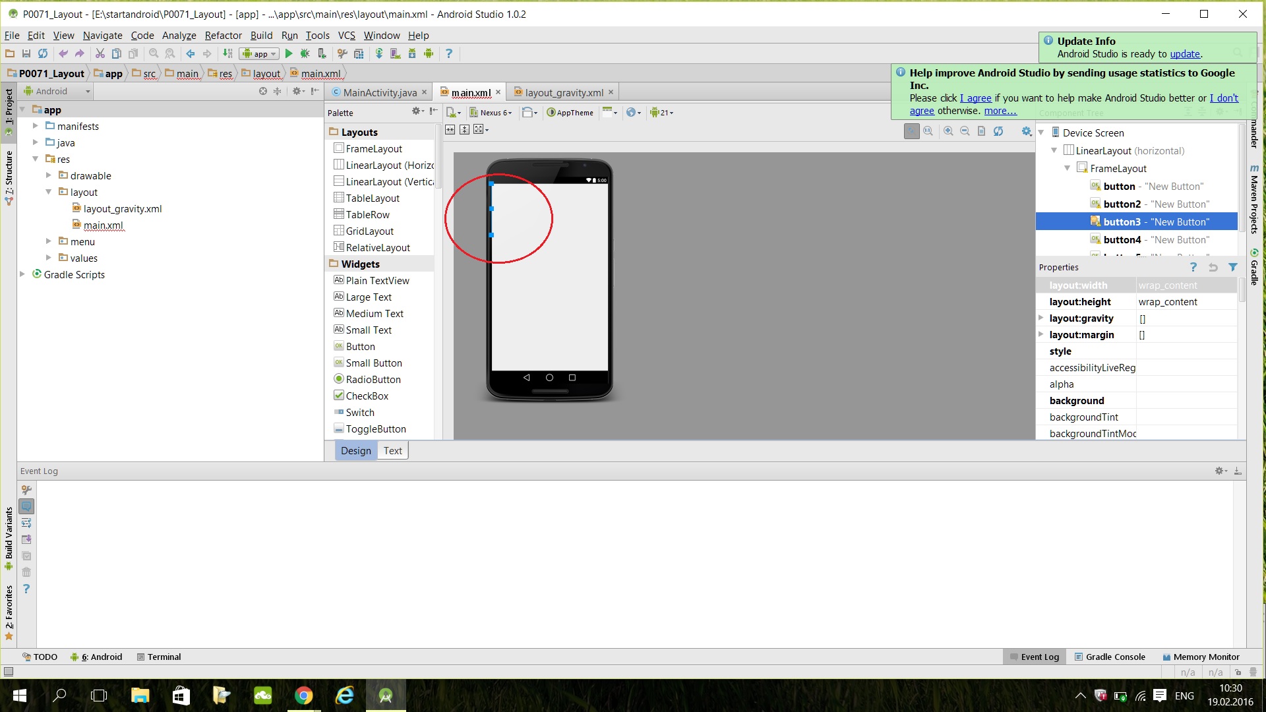Zoom out on the design preview
Screen dimensions: 1266x712
point(965,131)
